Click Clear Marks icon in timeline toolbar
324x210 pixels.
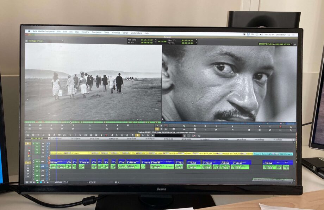coord(64,135)
